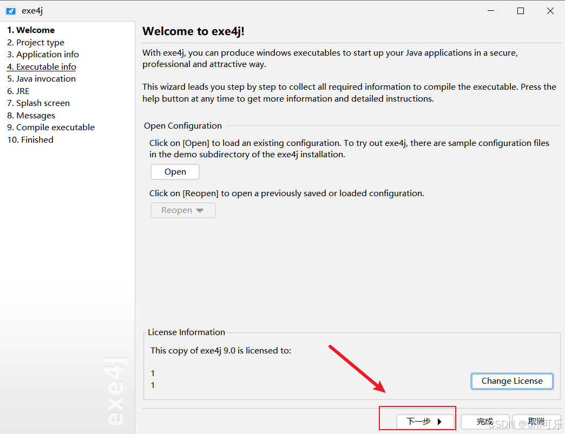Go to step 7. Splash screen

point(38,103)
